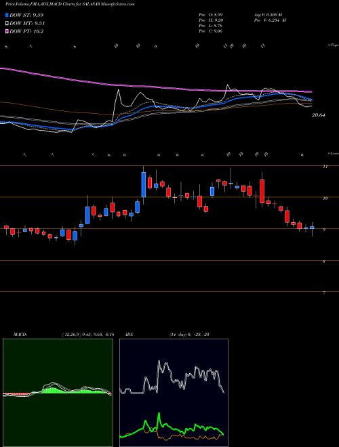This screenshot has height=447, width=339.
Task: Click the 'Pre C: 9.06' close value
Action: [211, 31]
